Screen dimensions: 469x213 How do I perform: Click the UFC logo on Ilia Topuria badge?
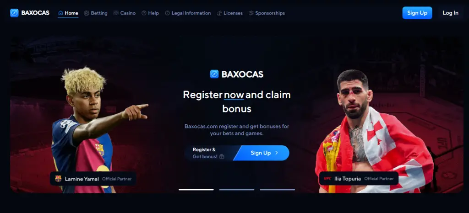[x=328, y=179]
